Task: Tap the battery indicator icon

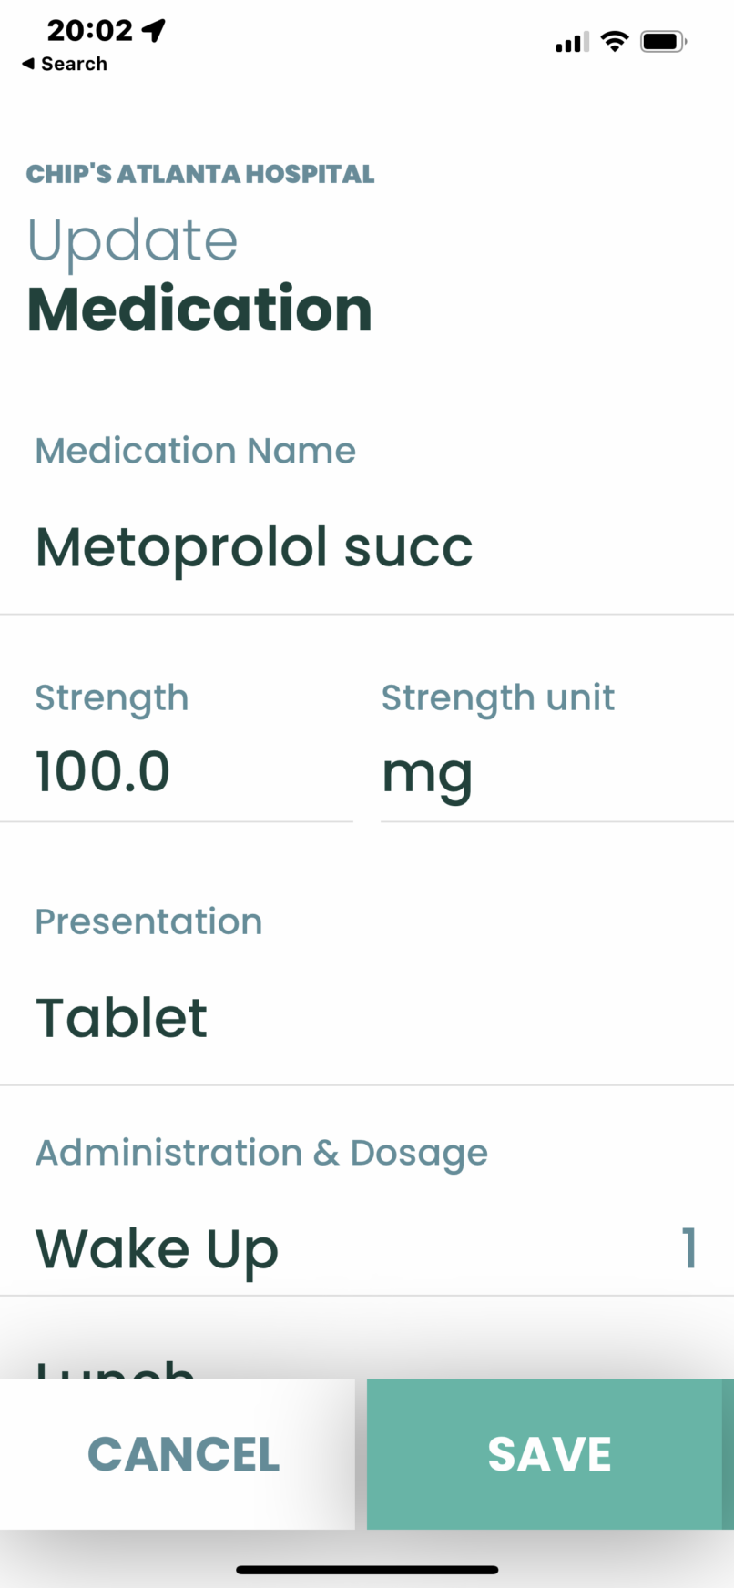Action: [663, 41]
